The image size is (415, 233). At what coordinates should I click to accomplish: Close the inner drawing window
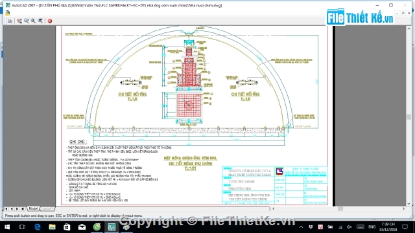pyautogui.click(x=409, y=13)
